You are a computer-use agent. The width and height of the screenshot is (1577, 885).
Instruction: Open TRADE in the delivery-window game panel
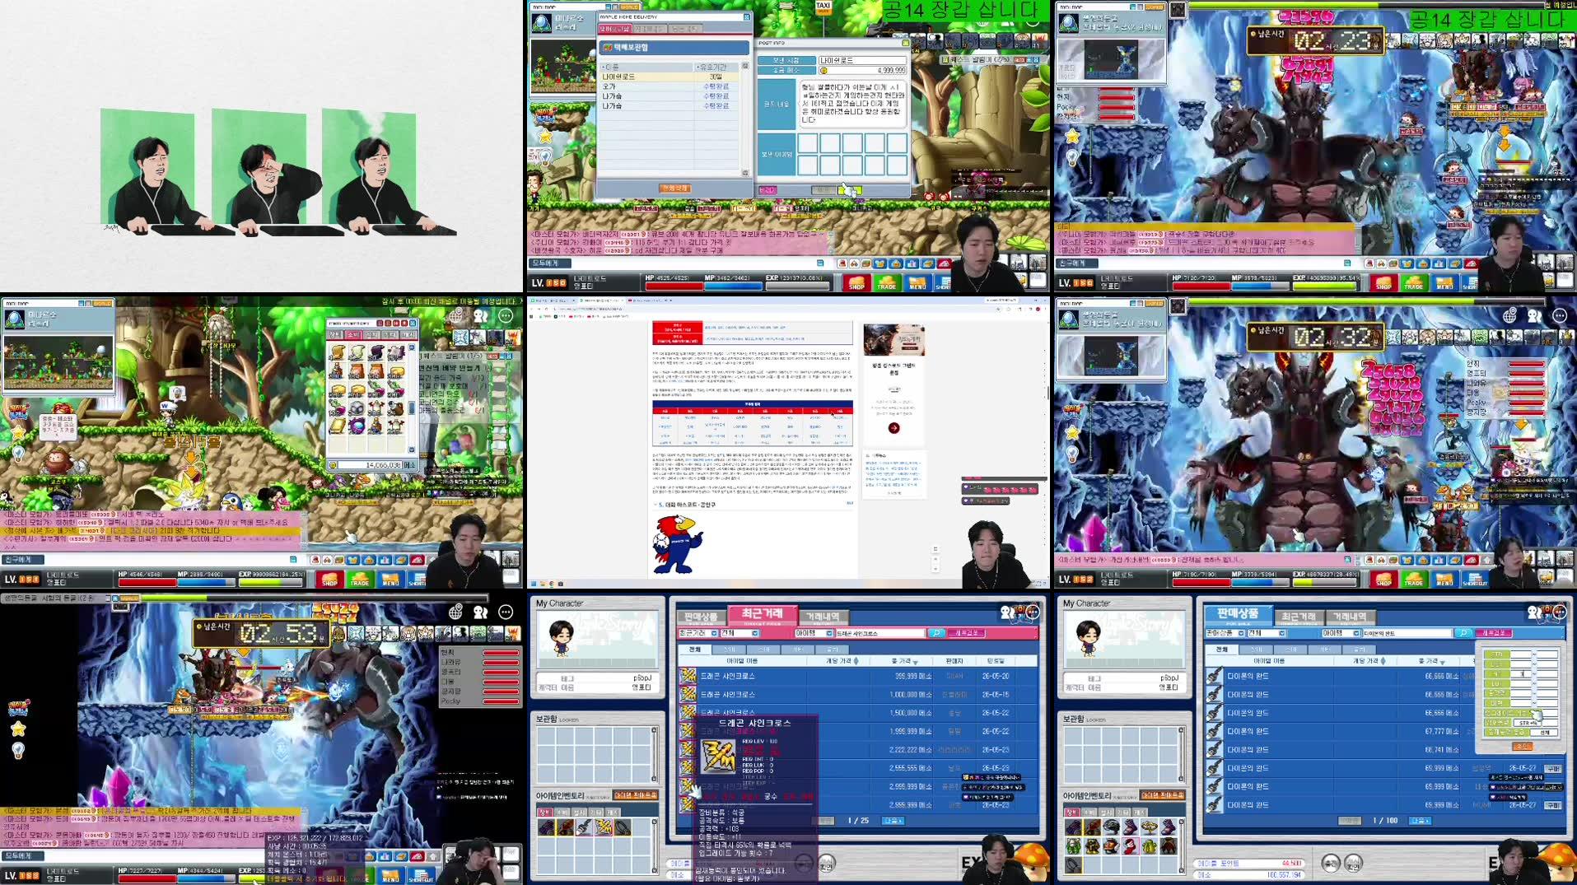[887, 284]
